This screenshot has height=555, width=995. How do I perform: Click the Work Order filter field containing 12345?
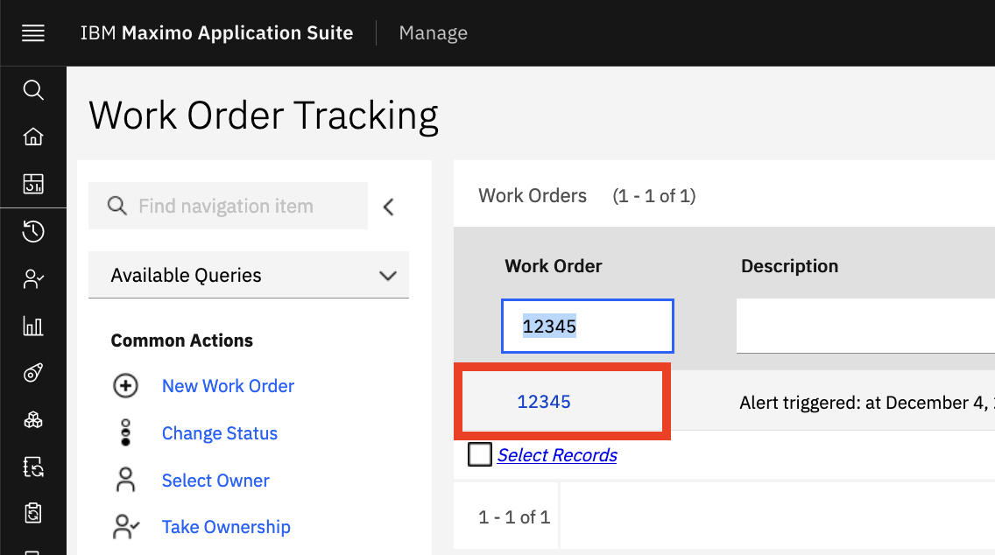(588, 326)
